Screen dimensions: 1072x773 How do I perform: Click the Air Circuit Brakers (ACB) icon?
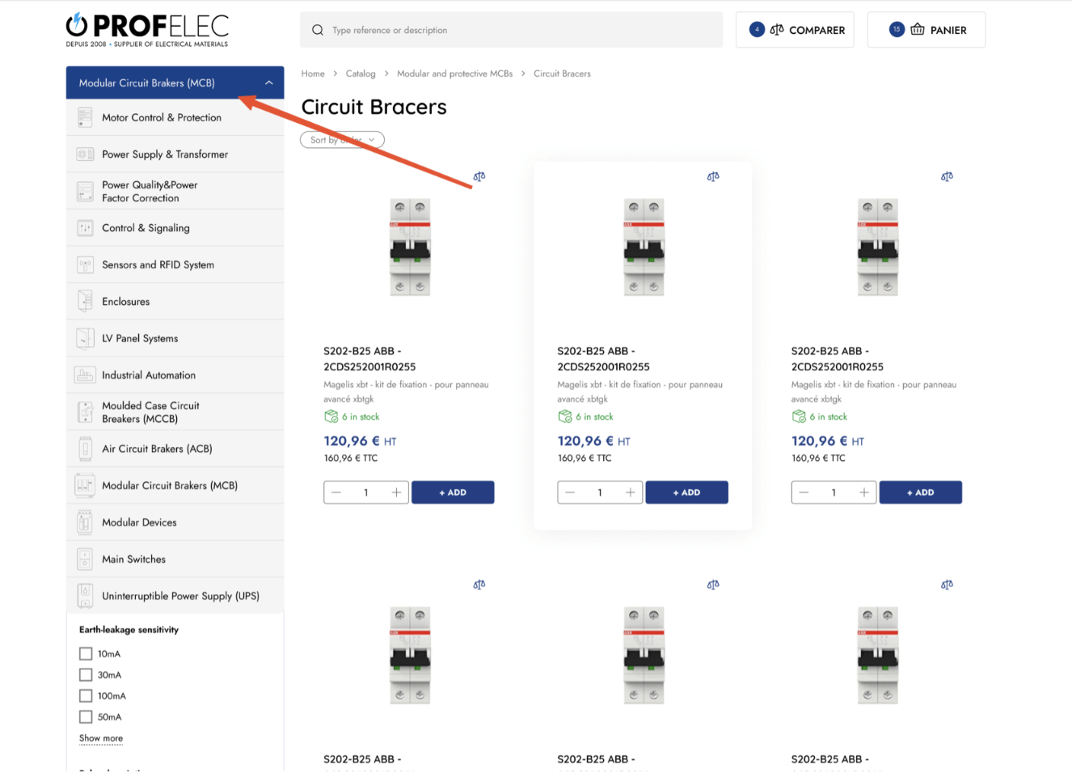pyautogui.click(x=85, y=449)
